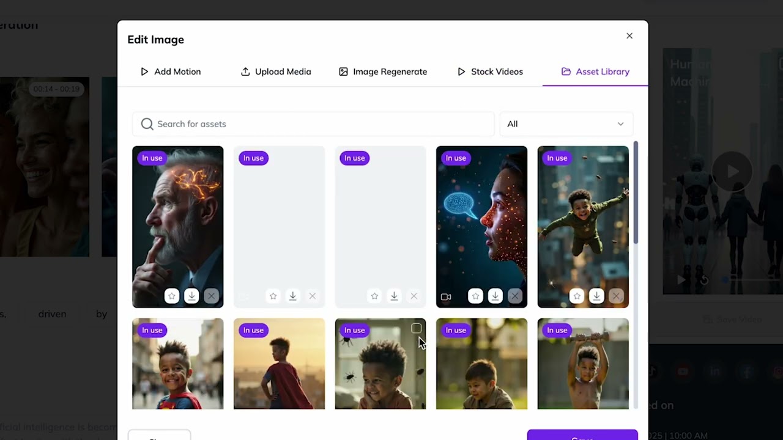Viewport: 783px width, 440px height.
Task: Select the first blank asset thumbnail
Action: tap(279, 227)
